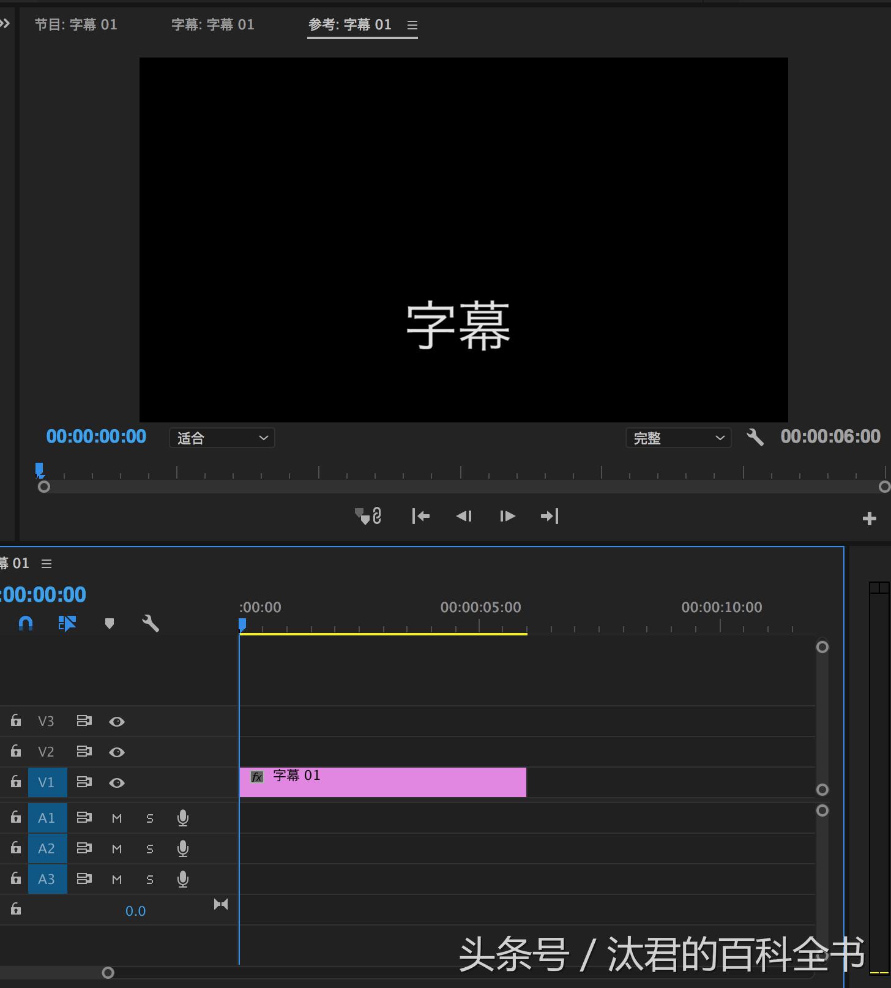Add a marker with the timeline marker icon
The image size is (891, 988).
(110, 624)
